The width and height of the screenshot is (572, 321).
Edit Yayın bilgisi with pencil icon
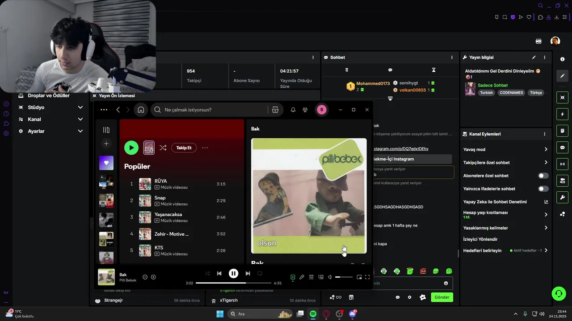coord(534,58)
